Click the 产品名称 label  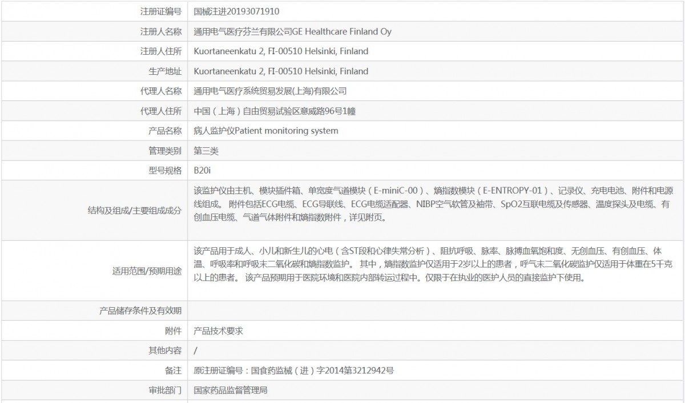(x=164, y=131)
